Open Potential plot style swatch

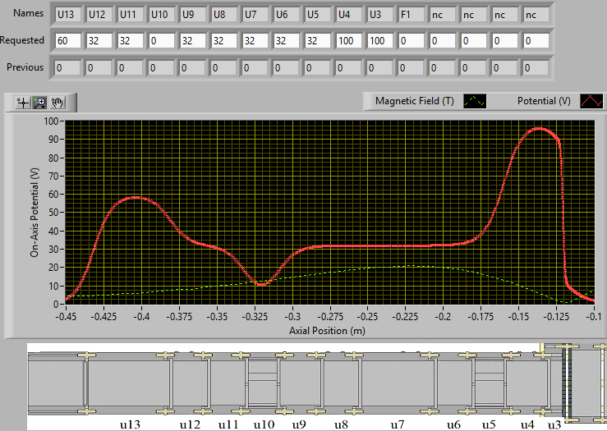pos(591,101)
